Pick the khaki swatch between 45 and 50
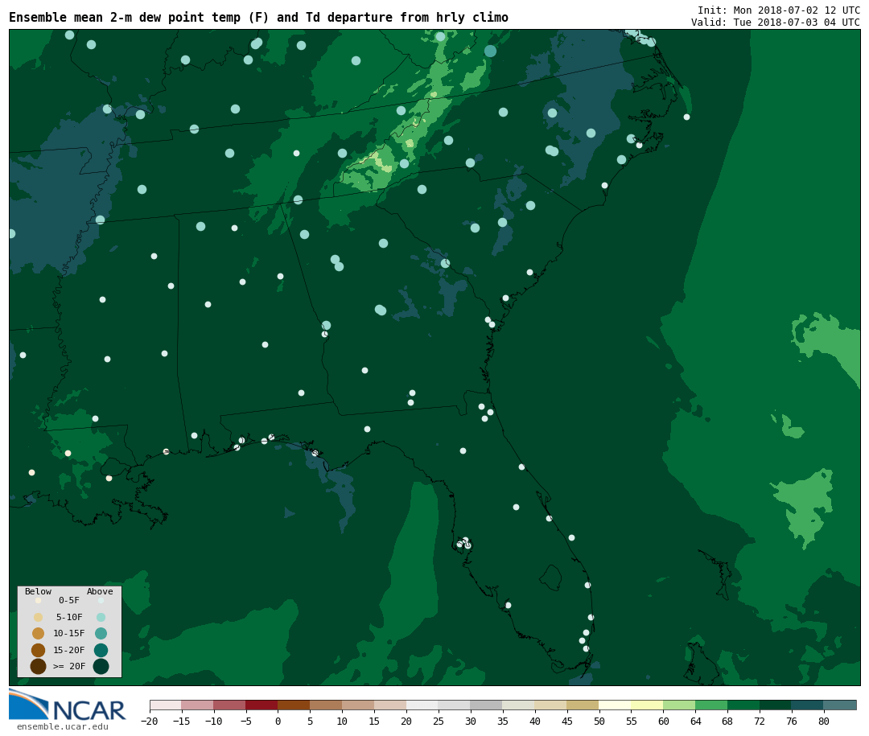This screenshot has height=736, width=869. pyautogui.click(x=583, y=705)
